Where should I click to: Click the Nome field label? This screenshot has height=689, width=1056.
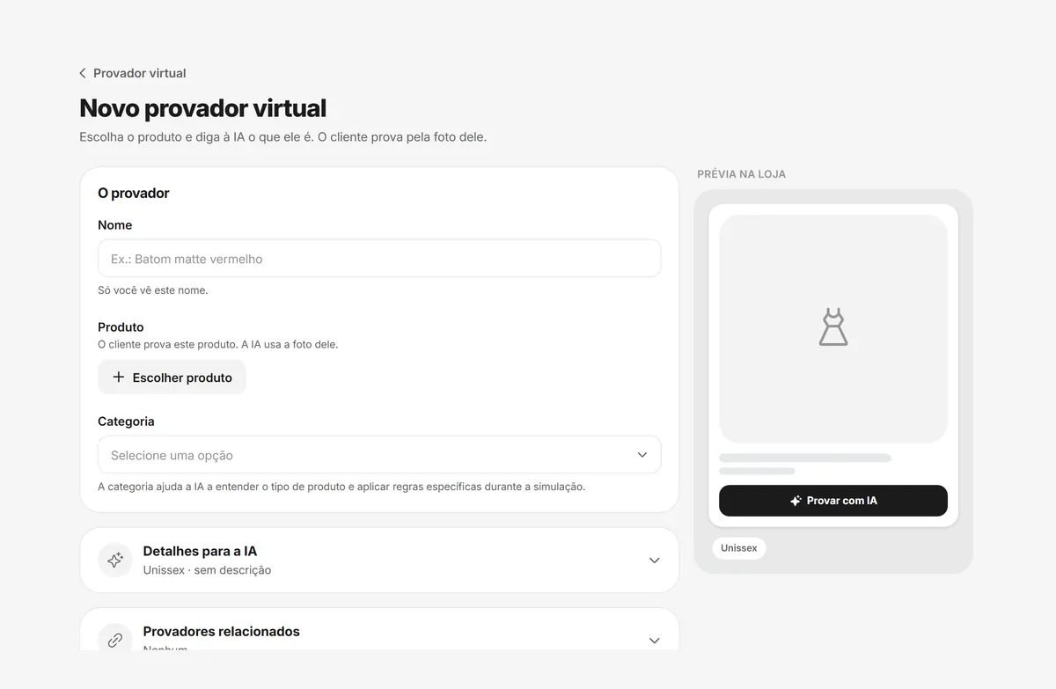click(115, 225)
